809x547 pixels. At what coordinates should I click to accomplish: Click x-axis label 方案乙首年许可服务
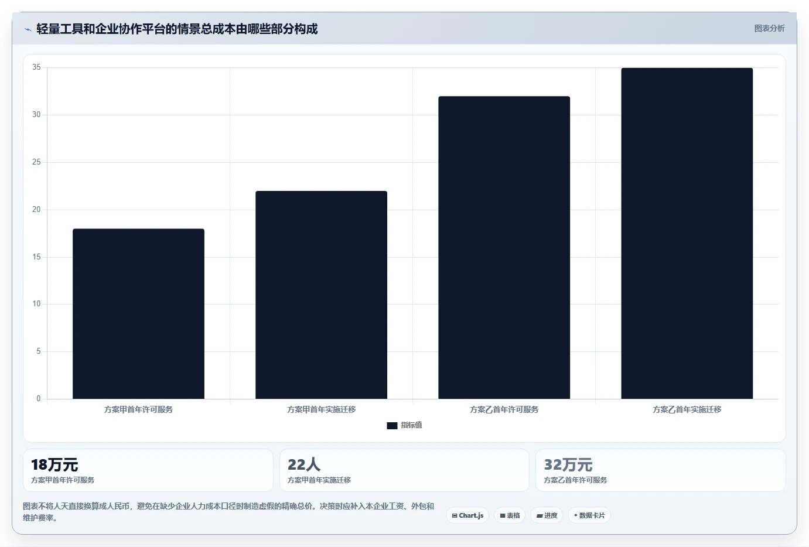coord(504,409)
